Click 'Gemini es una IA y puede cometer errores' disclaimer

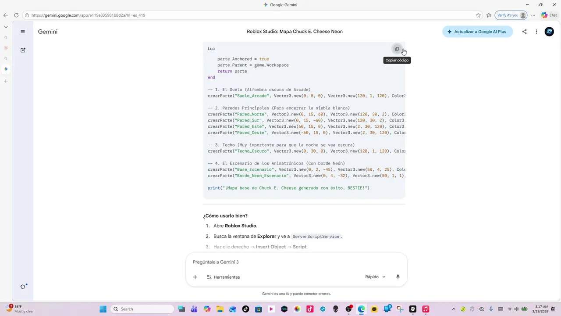coord(296,294)
